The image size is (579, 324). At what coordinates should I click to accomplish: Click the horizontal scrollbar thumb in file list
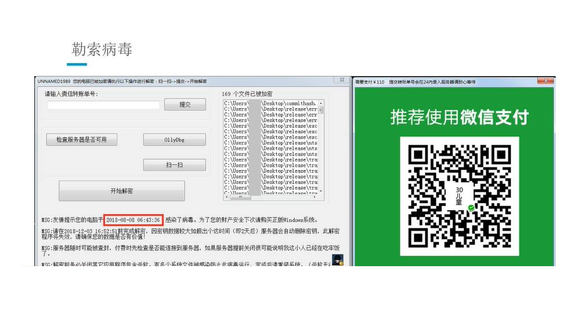pyautogui.click(x=241, y=197)
